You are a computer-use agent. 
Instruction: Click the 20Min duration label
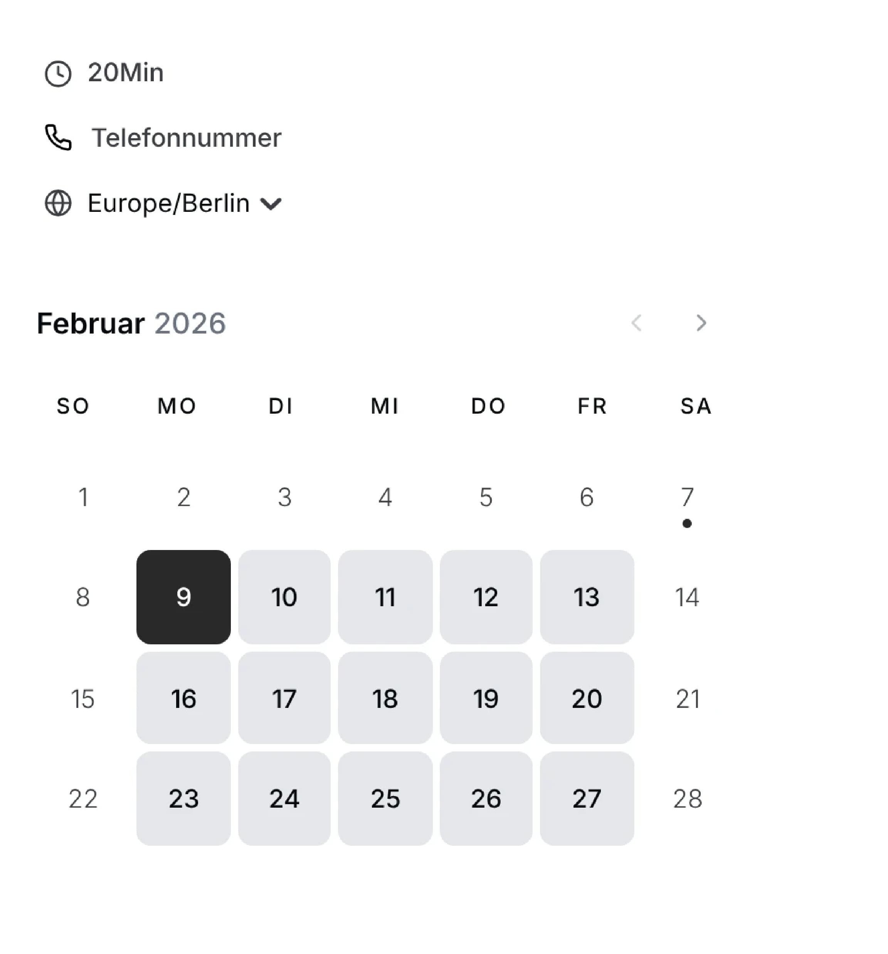click(x=125, y=73)
